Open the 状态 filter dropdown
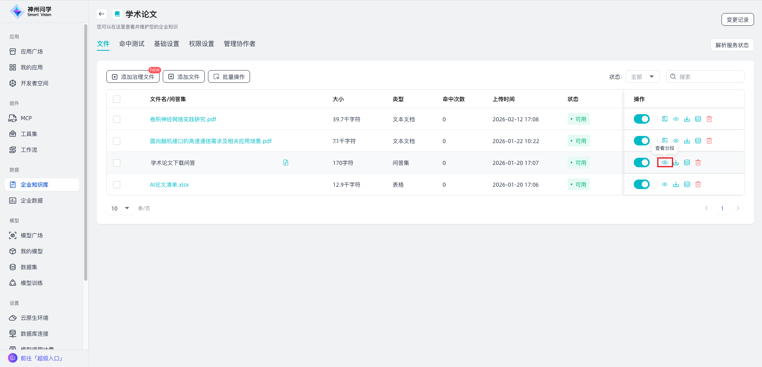 click(643, 76)
